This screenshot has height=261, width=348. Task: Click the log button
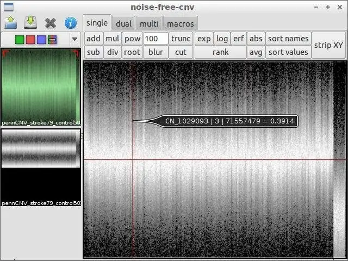coord(222,39)
